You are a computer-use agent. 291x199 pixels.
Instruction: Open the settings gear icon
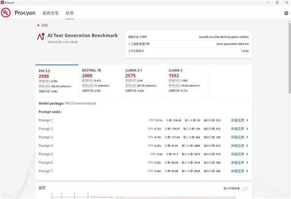point(286,13)
